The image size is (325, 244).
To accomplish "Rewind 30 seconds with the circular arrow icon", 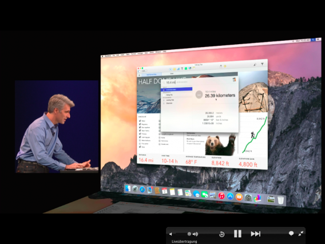I will [221, 234].
